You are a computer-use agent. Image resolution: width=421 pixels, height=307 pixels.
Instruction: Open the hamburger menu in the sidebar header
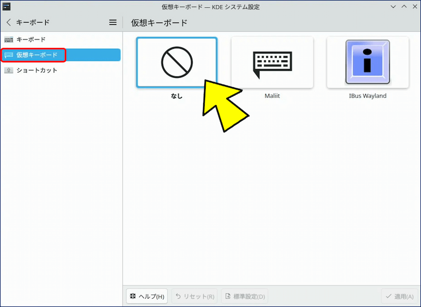tap(113, 23)
